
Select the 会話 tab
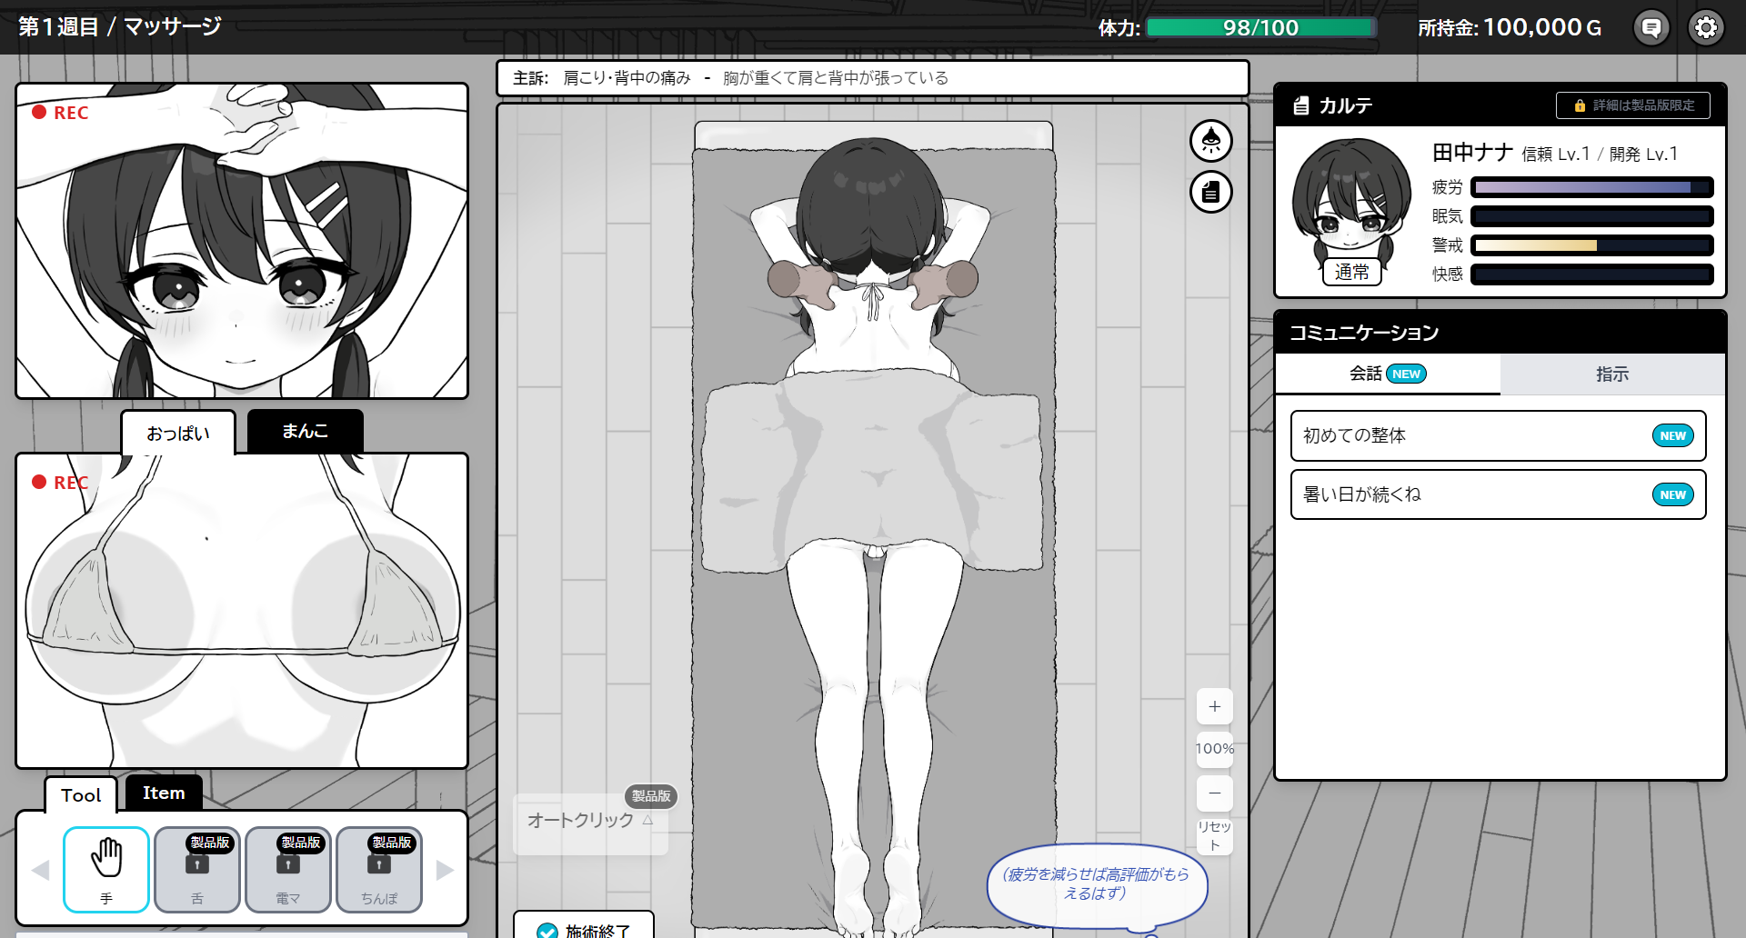pyautogui.click(x=1386, y=374)
